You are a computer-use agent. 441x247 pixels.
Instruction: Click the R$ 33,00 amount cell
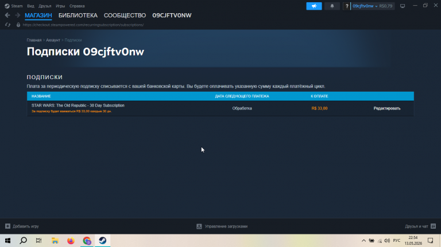(x=319, y=108)
